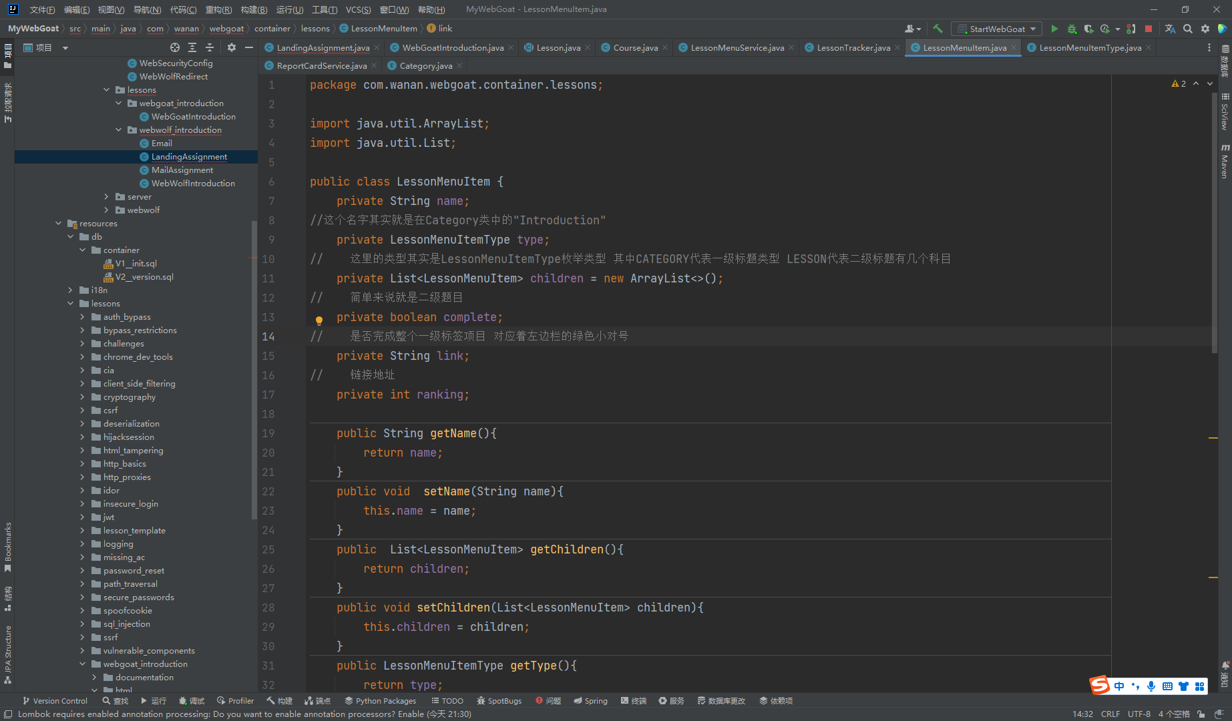The width and height of the screenshot is (1232, 721).
Task: Run StartWebGoat with the green play button
Action: 1054,29
